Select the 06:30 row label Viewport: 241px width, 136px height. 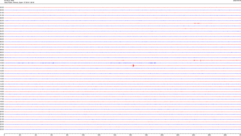2,42
